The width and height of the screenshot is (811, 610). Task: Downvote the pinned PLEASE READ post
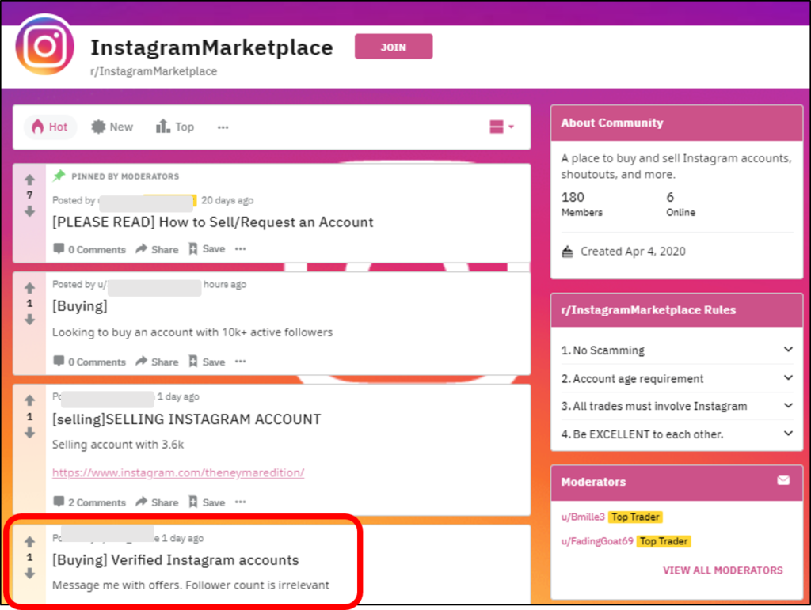pos(29,211)
